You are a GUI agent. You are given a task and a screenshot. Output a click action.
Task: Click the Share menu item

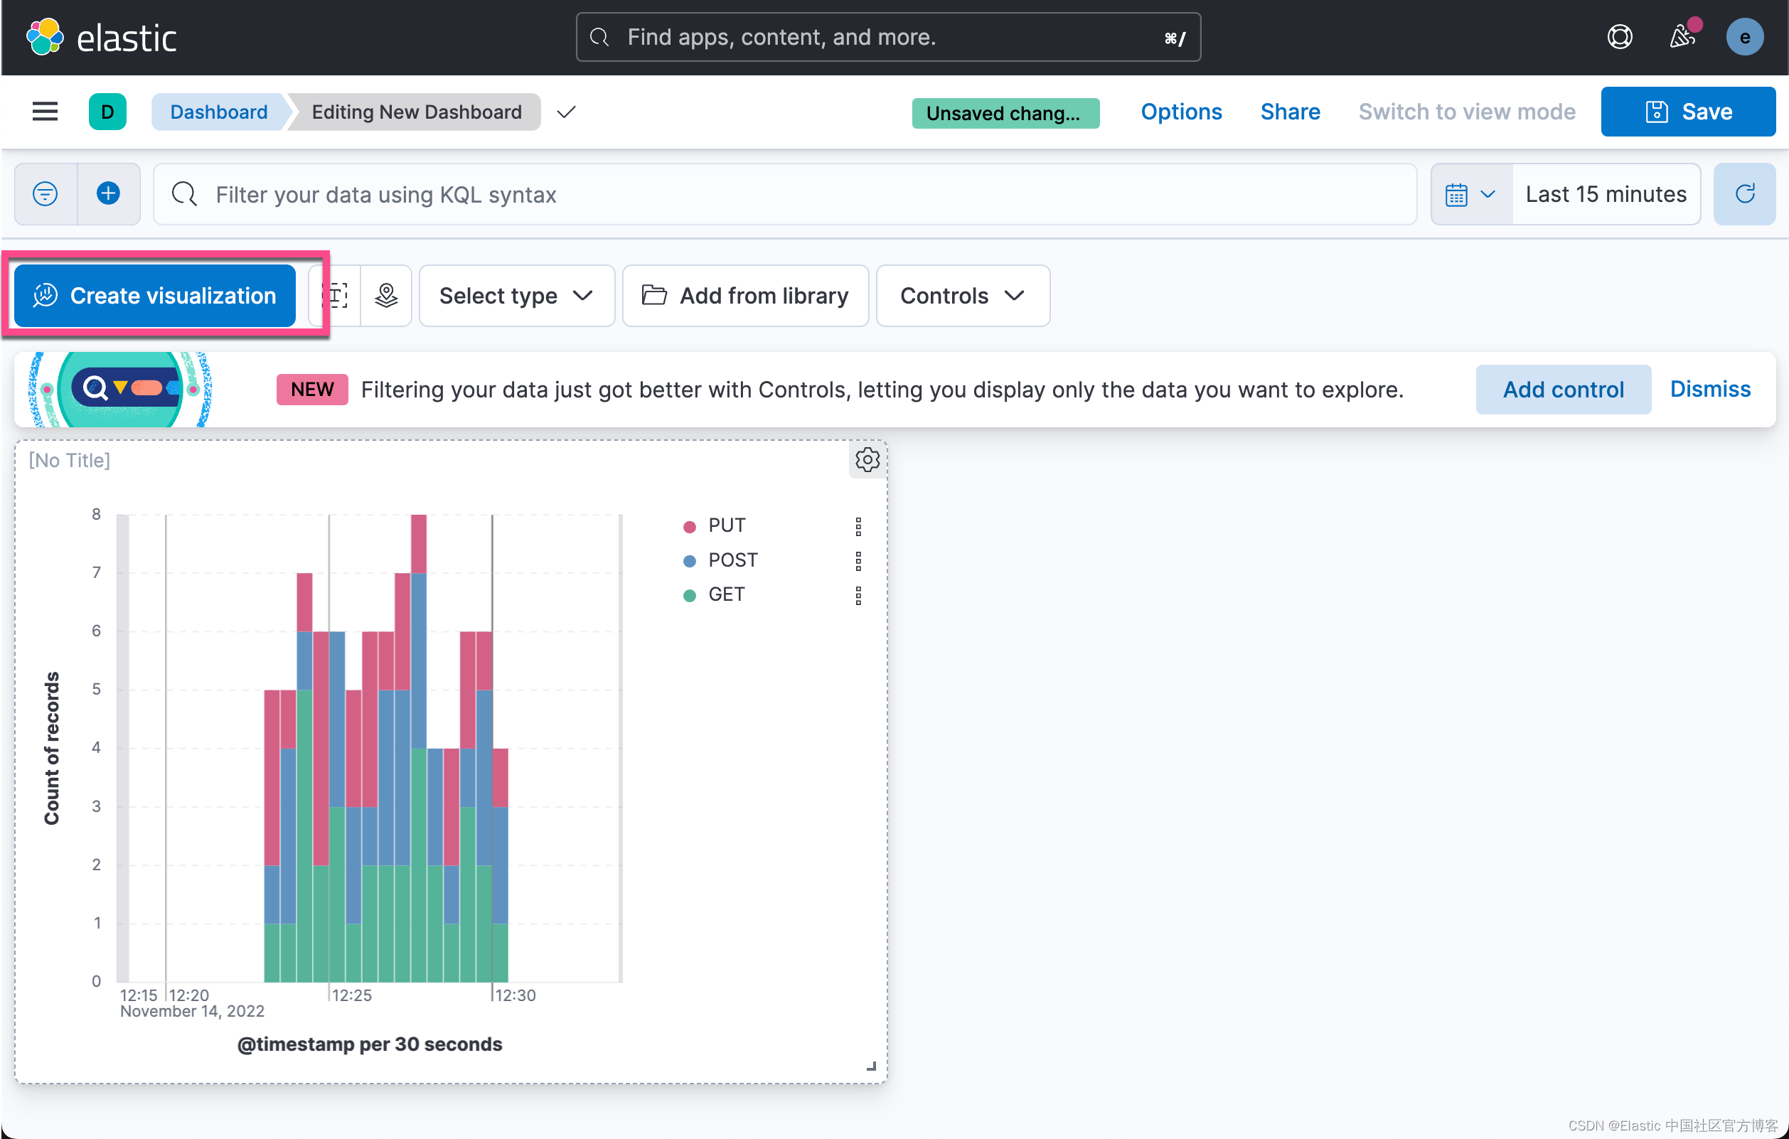tap(1290, 111)
